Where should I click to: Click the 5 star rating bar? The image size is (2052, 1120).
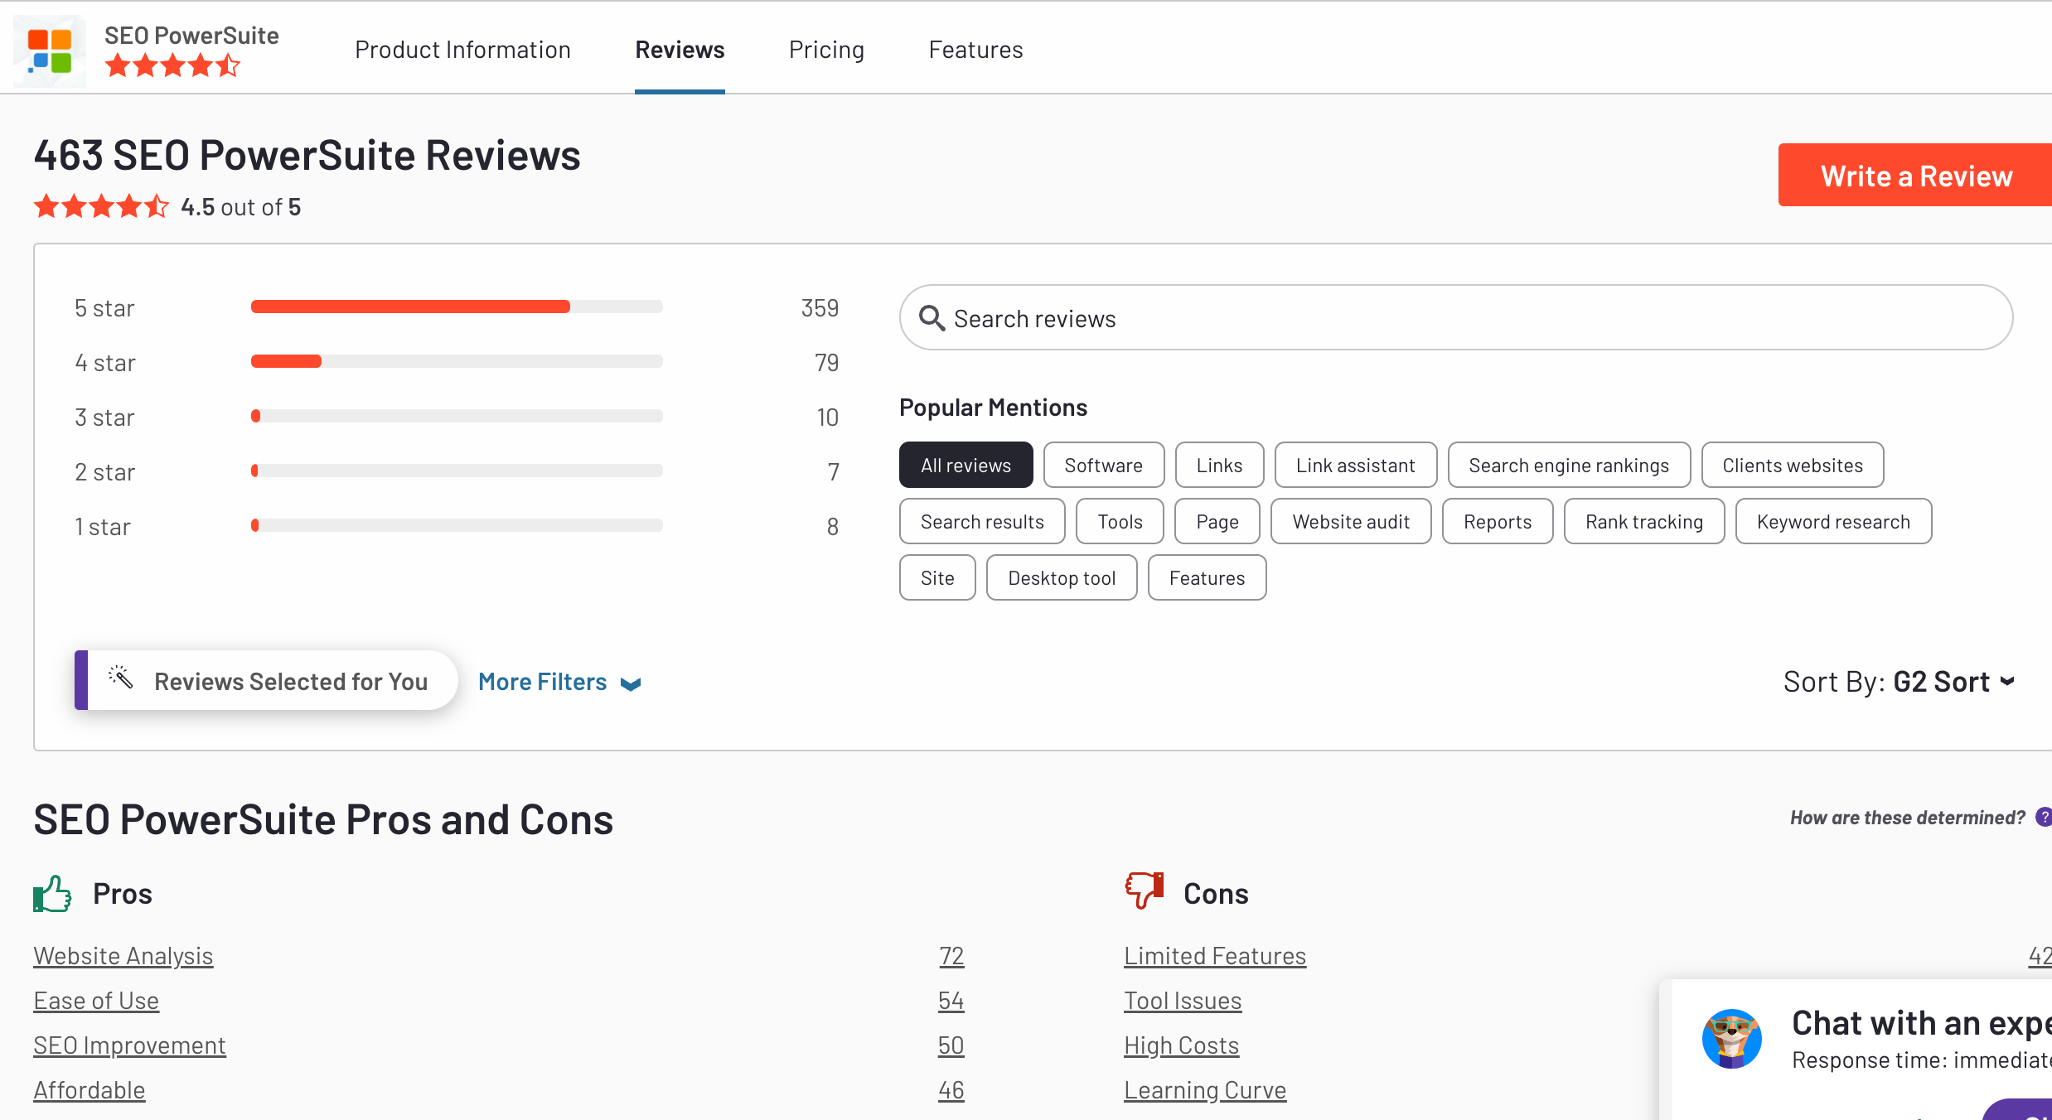[454, 307]
